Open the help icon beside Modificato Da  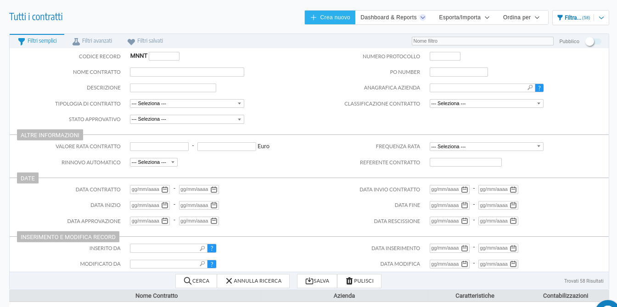click(x=212, y=264)
